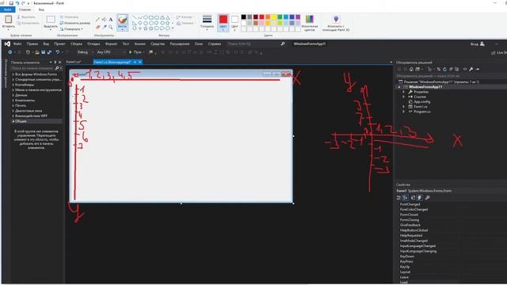The image size is (507, 285).
Task: Click Save All in Visual Studio toolbar
Action: click(49, 52)
